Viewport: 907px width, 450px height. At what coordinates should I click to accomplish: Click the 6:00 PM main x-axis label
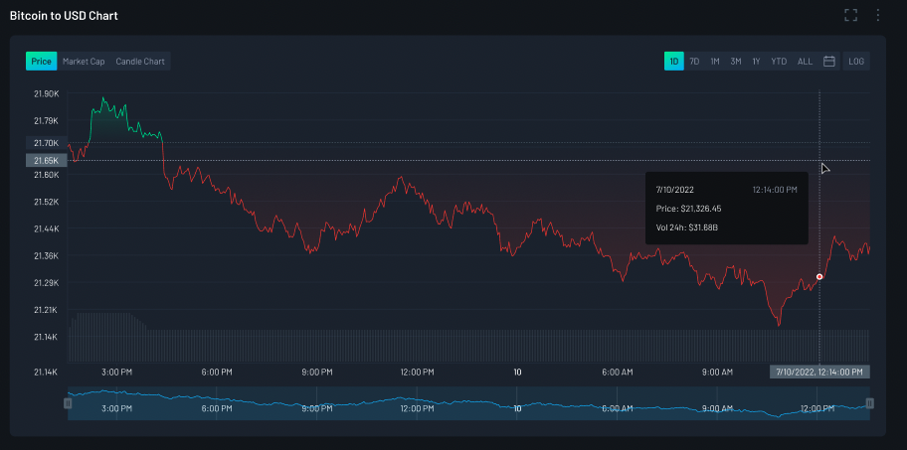[x=217, y=372]
